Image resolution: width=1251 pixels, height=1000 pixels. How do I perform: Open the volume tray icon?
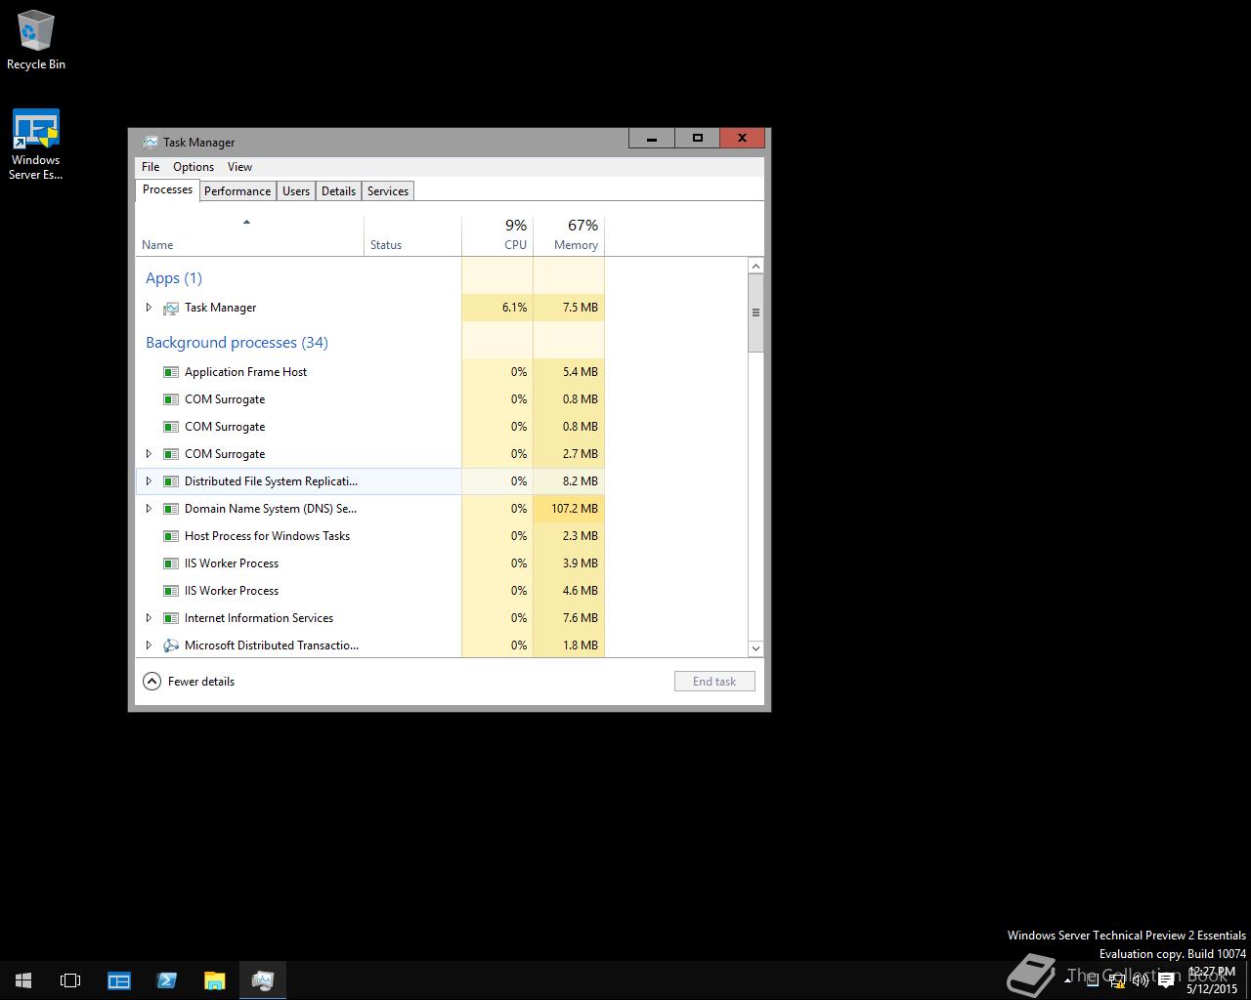click(1141, 980)
